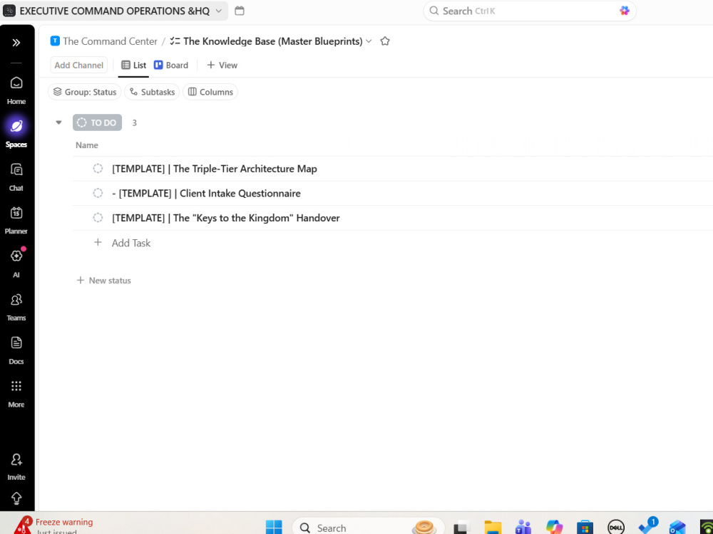Screen dimensions: 713x534
Task: Collapse the TO DO group triangle
Action: coord(58,122)
